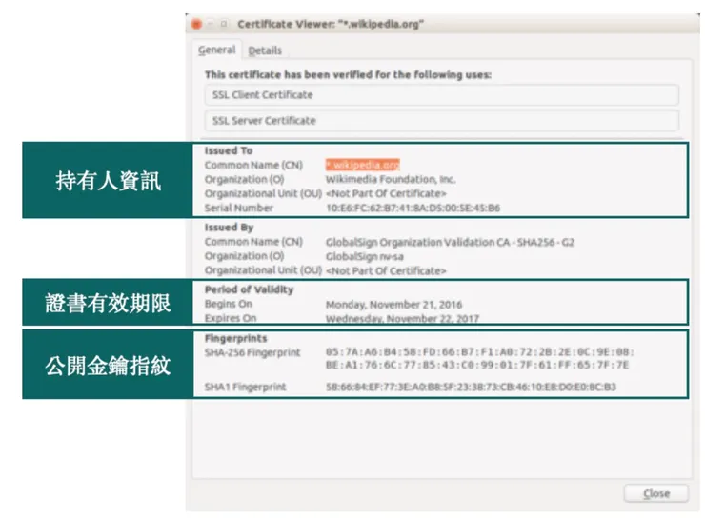Click the Issued By heading
705x518 pixels.
229,228
